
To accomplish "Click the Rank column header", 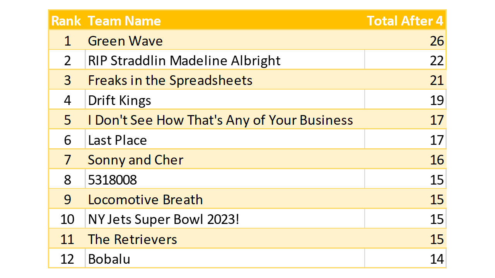I will [66, 21].
